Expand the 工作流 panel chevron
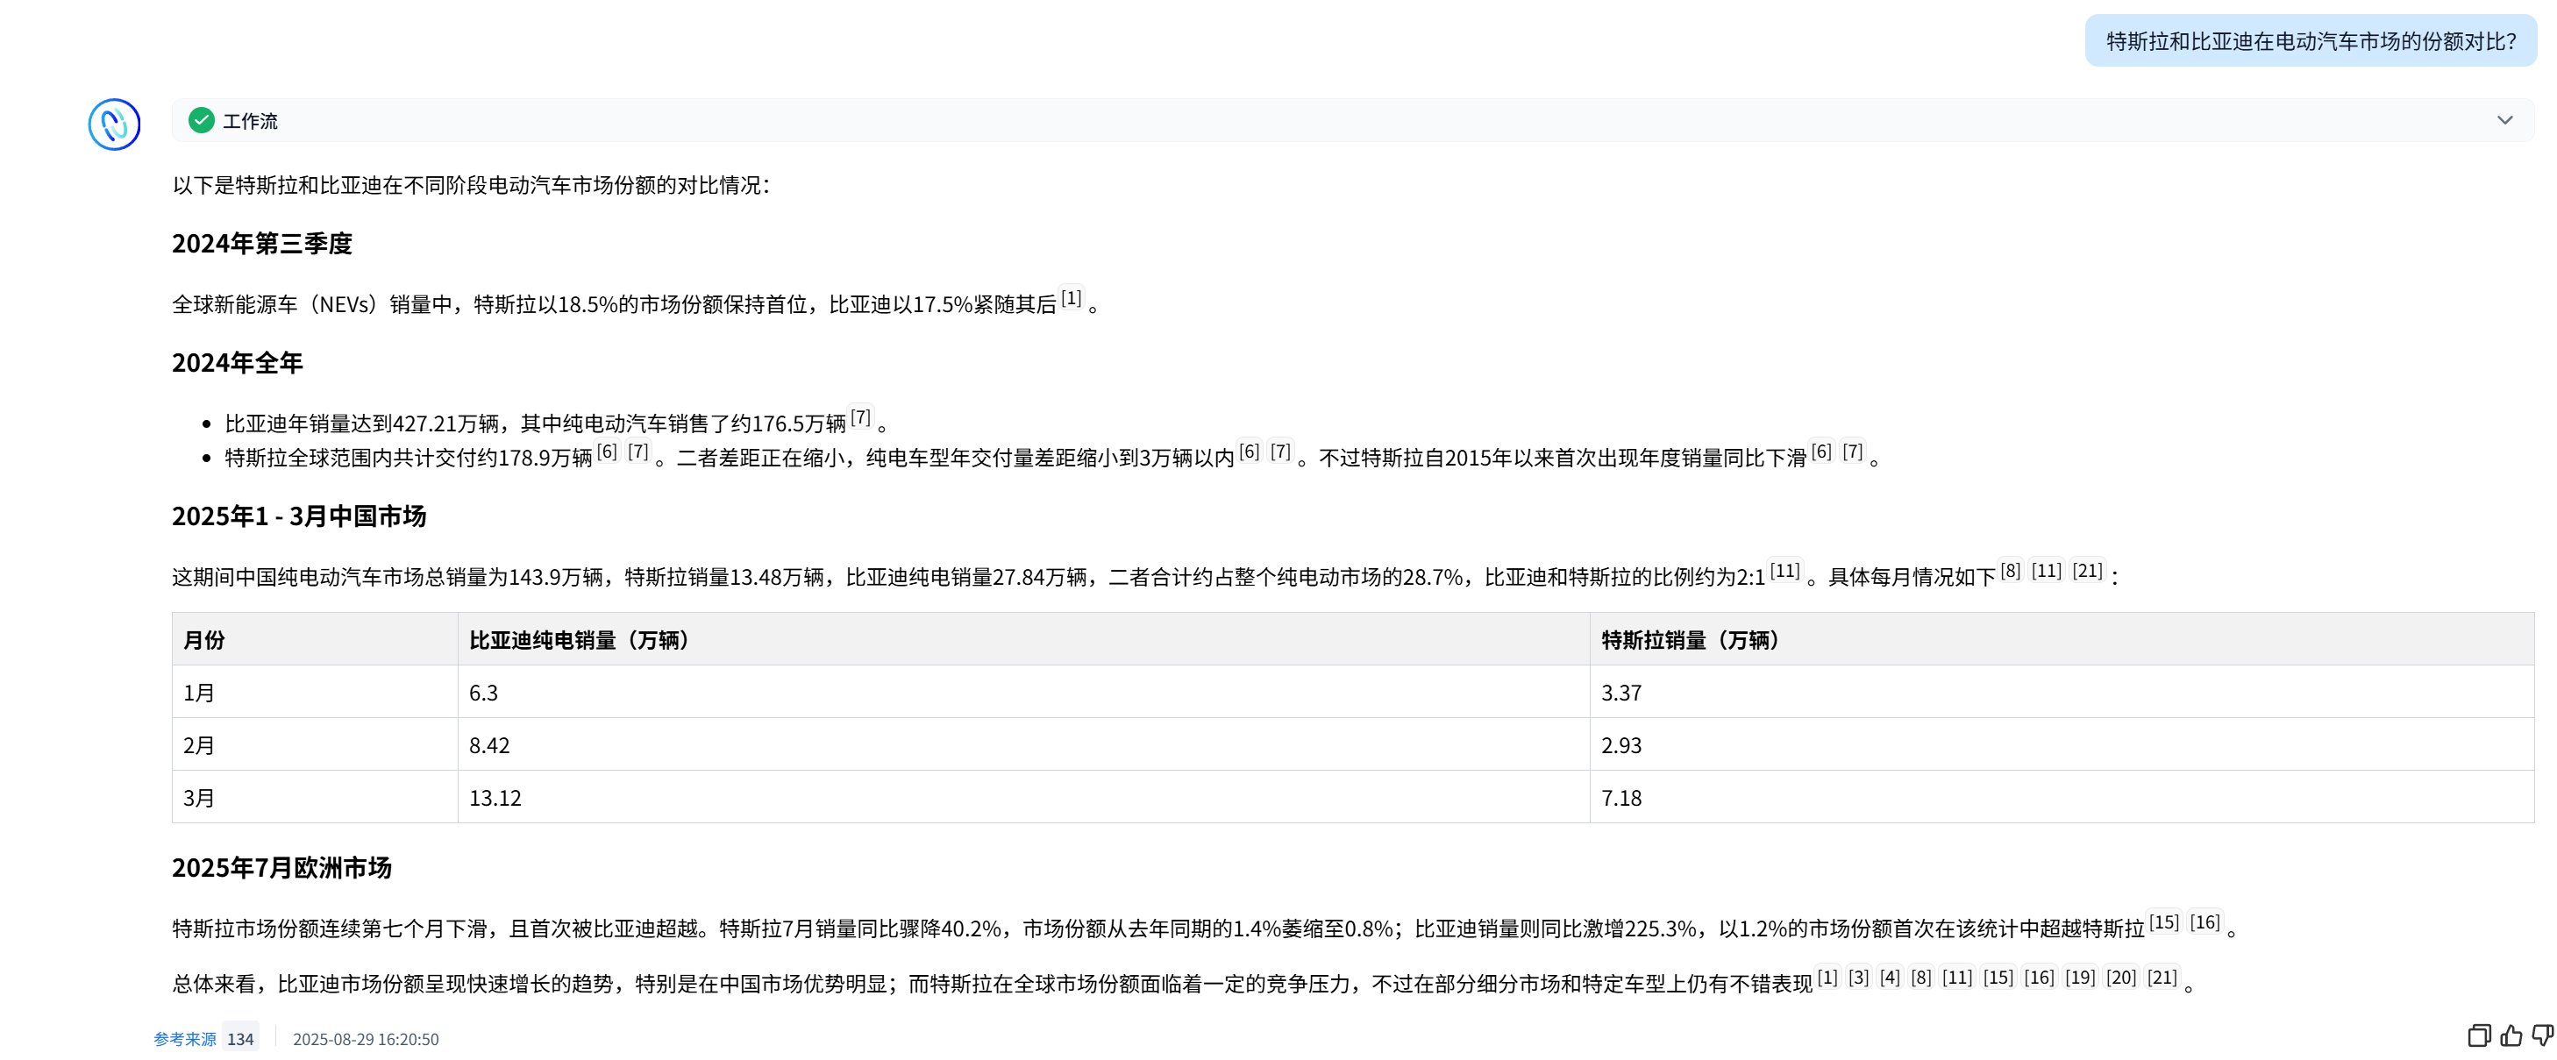Image resolution: width=2557 pixels, height=1060 pixels. click(2504, 120)
